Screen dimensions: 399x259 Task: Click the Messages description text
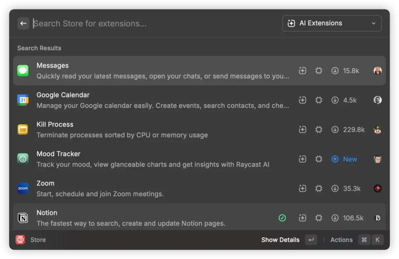coord(163,76)
